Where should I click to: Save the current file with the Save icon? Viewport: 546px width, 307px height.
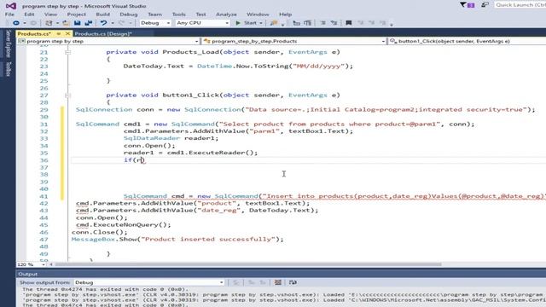pos(78,23)
